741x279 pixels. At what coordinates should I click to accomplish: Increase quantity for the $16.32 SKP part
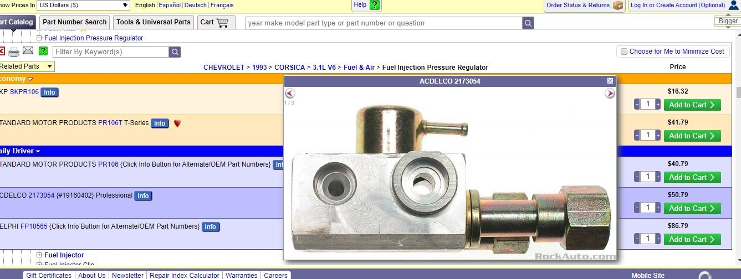[x=658, y=105]
